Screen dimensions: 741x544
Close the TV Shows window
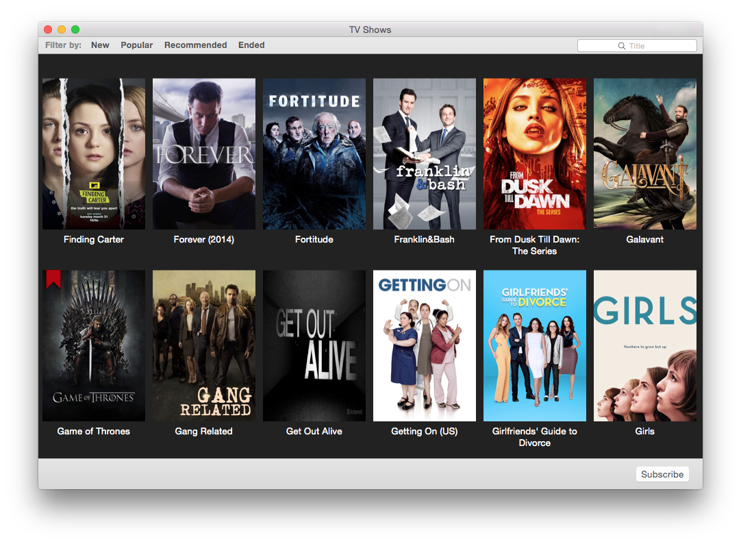[48, 29]
